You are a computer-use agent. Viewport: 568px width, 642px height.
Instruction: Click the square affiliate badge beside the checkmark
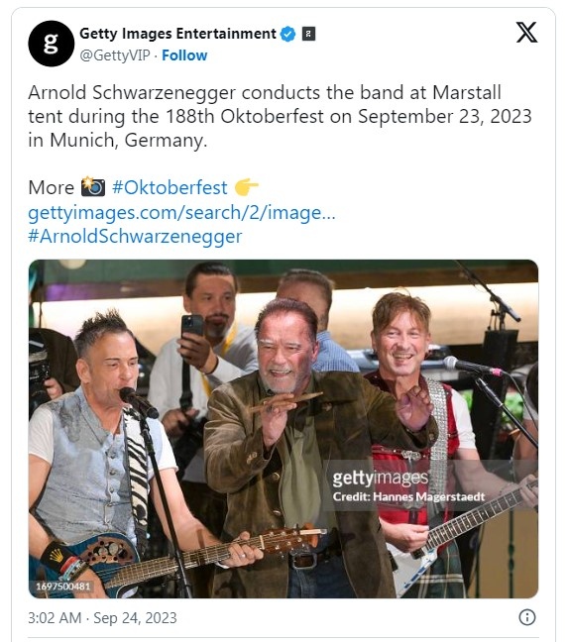coord(308,34)
